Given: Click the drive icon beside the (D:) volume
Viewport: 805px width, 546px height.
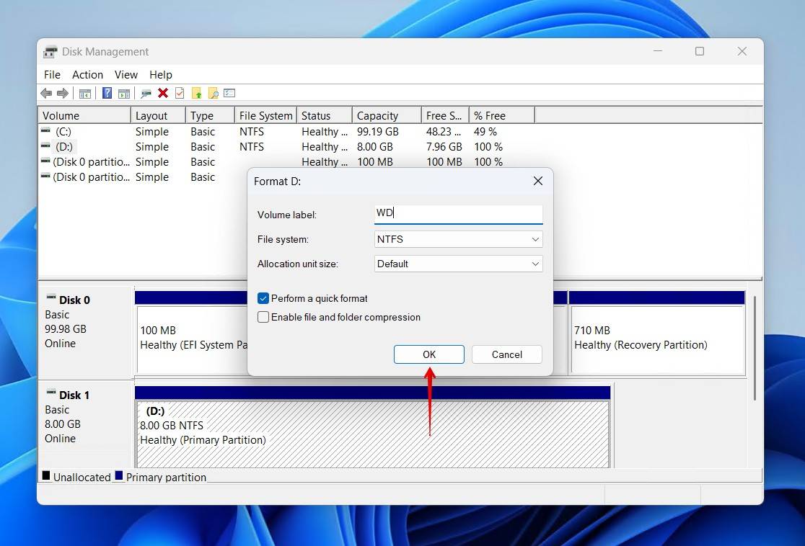Looking at the screenshot, I should [x=47, y=147].
